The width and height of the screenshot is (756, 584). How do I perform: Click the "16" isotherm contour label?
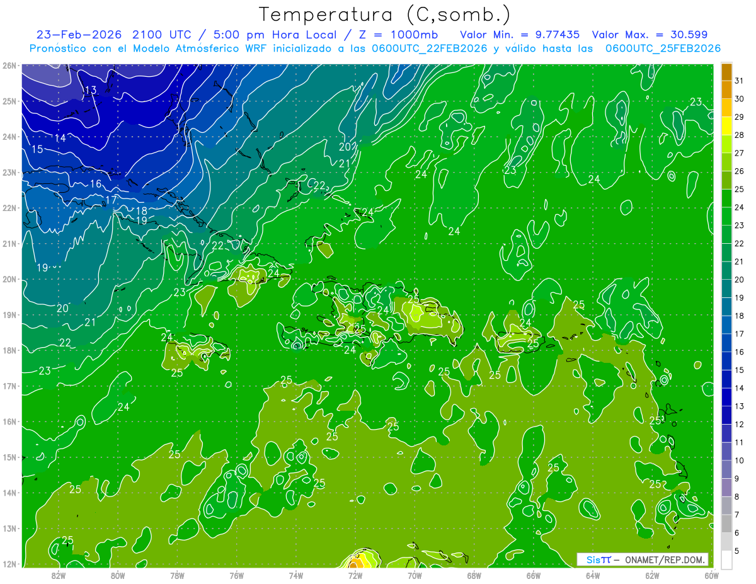tap(96, 184)
